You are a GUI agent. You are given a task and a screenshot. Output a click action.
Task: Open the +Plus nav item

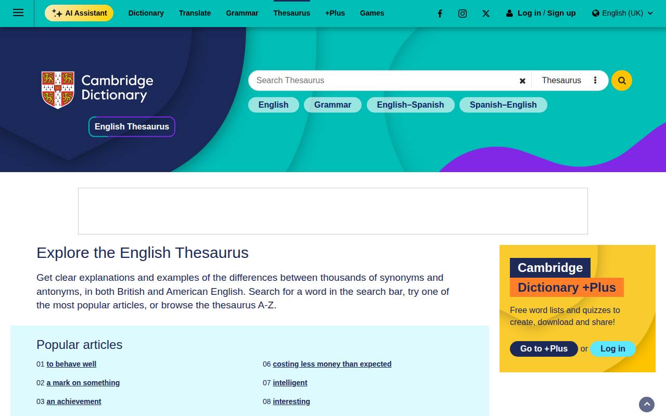[x=335, y=13]
